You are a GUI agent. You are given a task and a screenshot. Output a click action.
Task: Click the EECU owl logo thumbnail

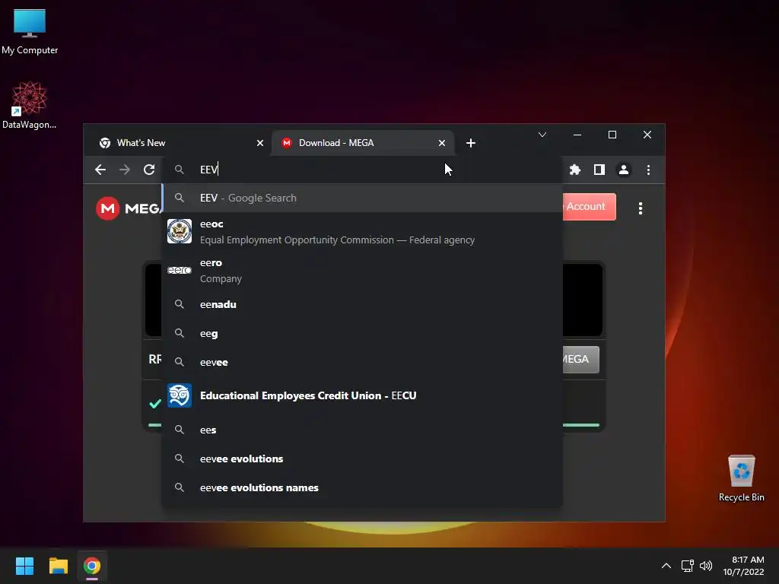180,395
